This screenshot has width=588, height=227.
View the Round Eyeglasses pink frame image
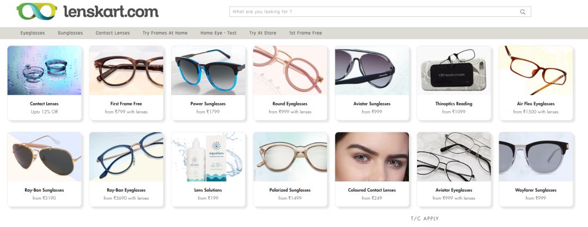point(290,70)
